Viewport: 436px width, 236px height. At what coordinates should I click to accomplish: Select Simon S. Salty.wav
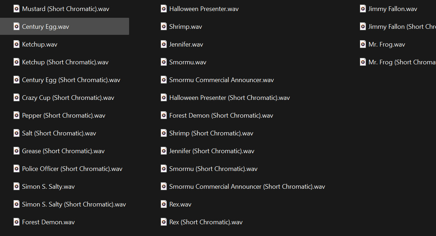(48, 186)
